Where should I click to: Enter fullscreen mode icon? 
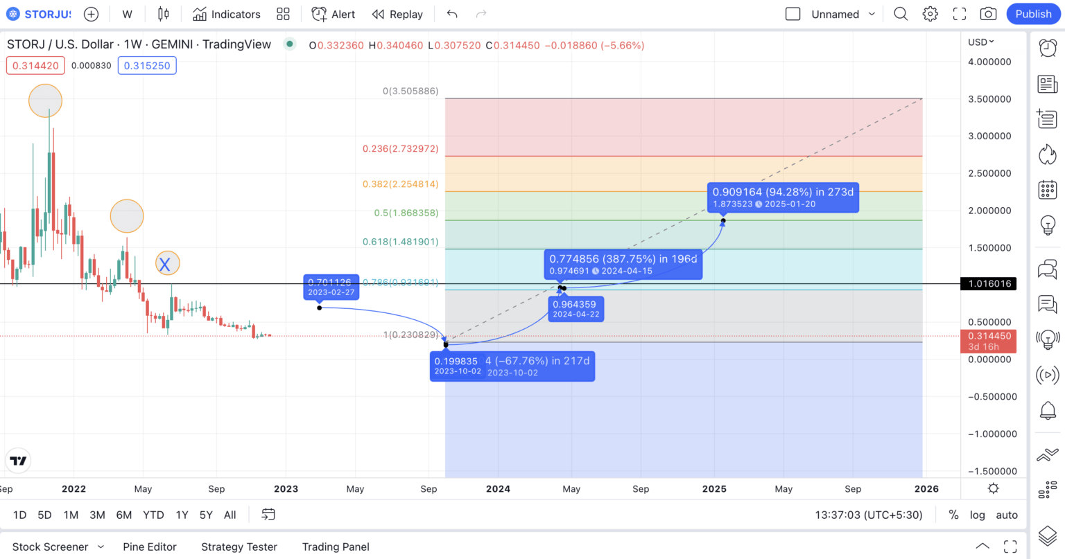pos(960,14)
